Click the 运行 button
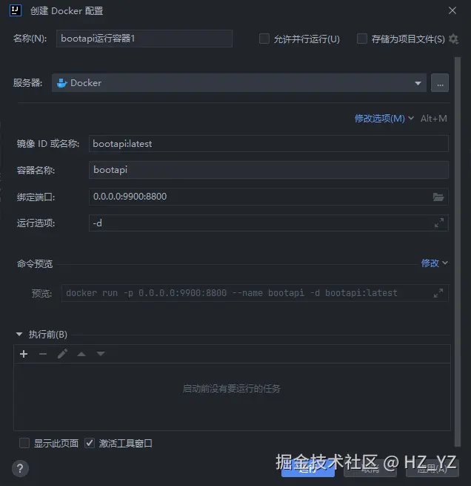 [x=308, y=469]
